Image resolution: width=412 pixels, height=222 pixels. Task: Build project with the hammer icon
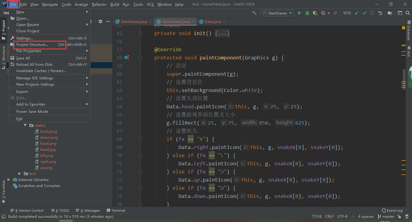point(254,13)
